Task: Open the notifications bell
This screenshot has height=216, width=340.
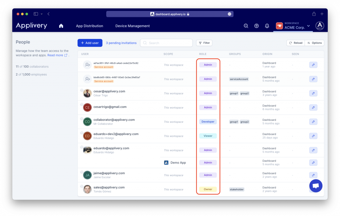Action: [x=267, y=26]
